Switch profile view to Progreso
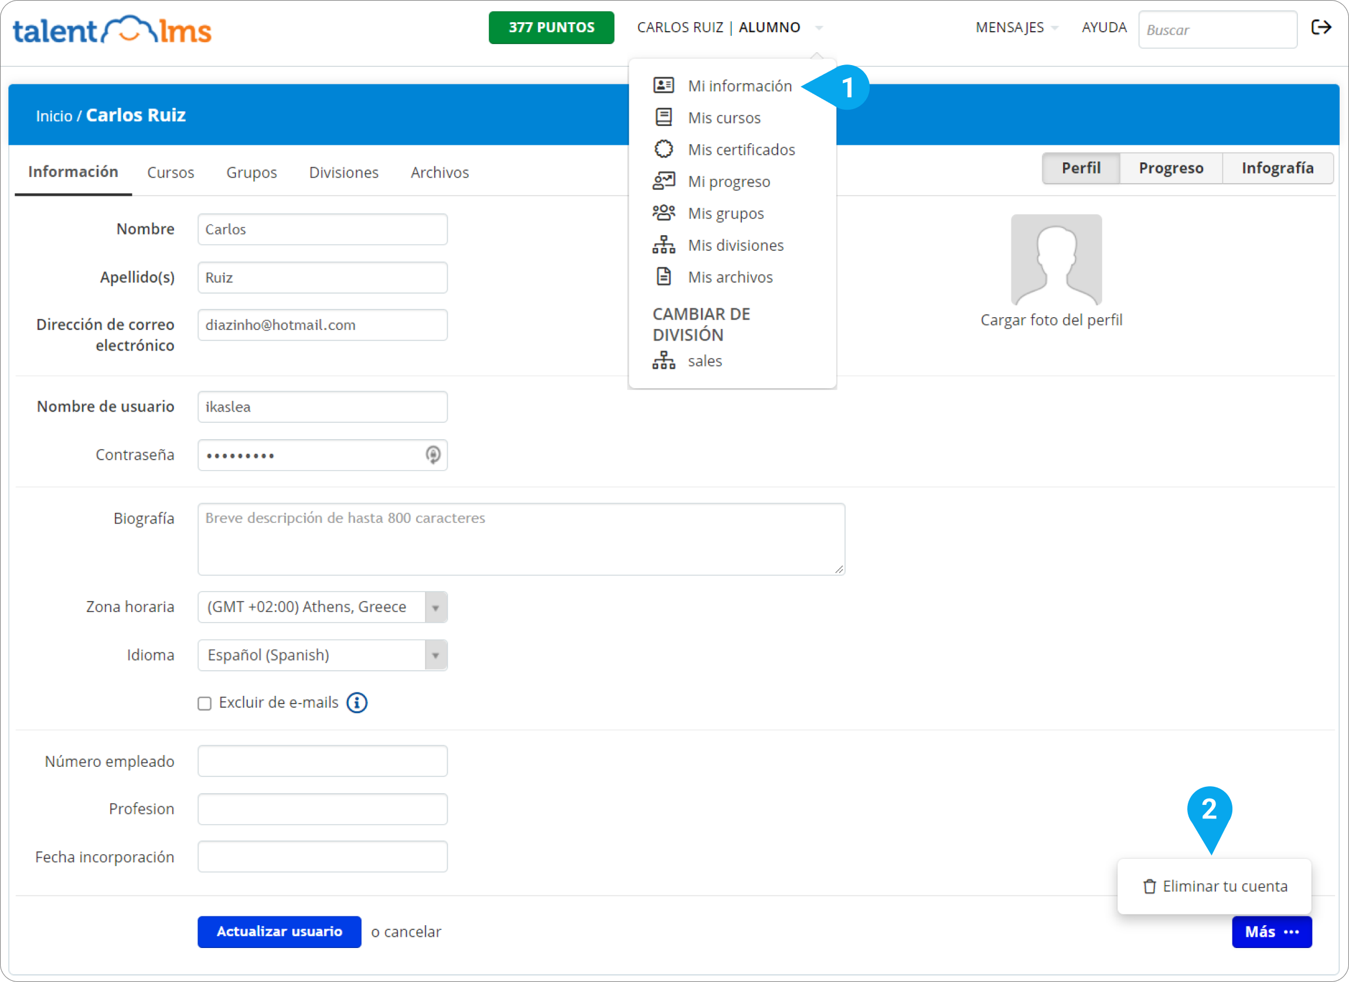1349x982 pixels. tap(1171, 168)
